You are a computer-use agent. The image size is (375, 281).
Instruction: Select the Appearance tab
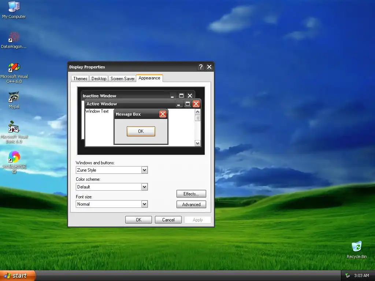[149, 78]
